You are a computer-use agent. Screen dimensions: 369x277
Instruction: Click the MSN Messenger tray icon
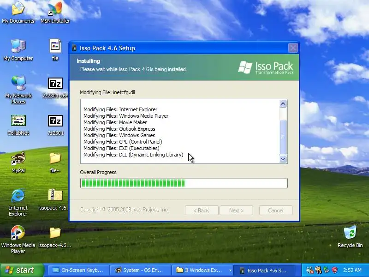(x=310, y=270)
